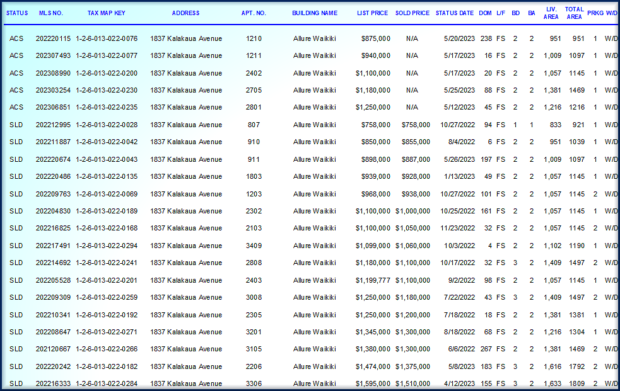
Task: Select status date 8/4/2022
Action: pos(462,142)
